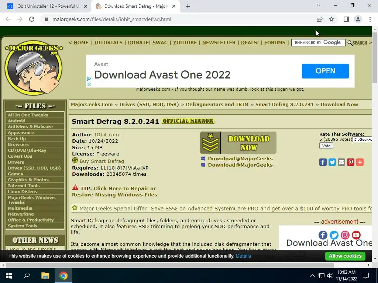This screenshot has width=378, height=283.
Task: Open a new tab with plus
Action: (188, 7)
